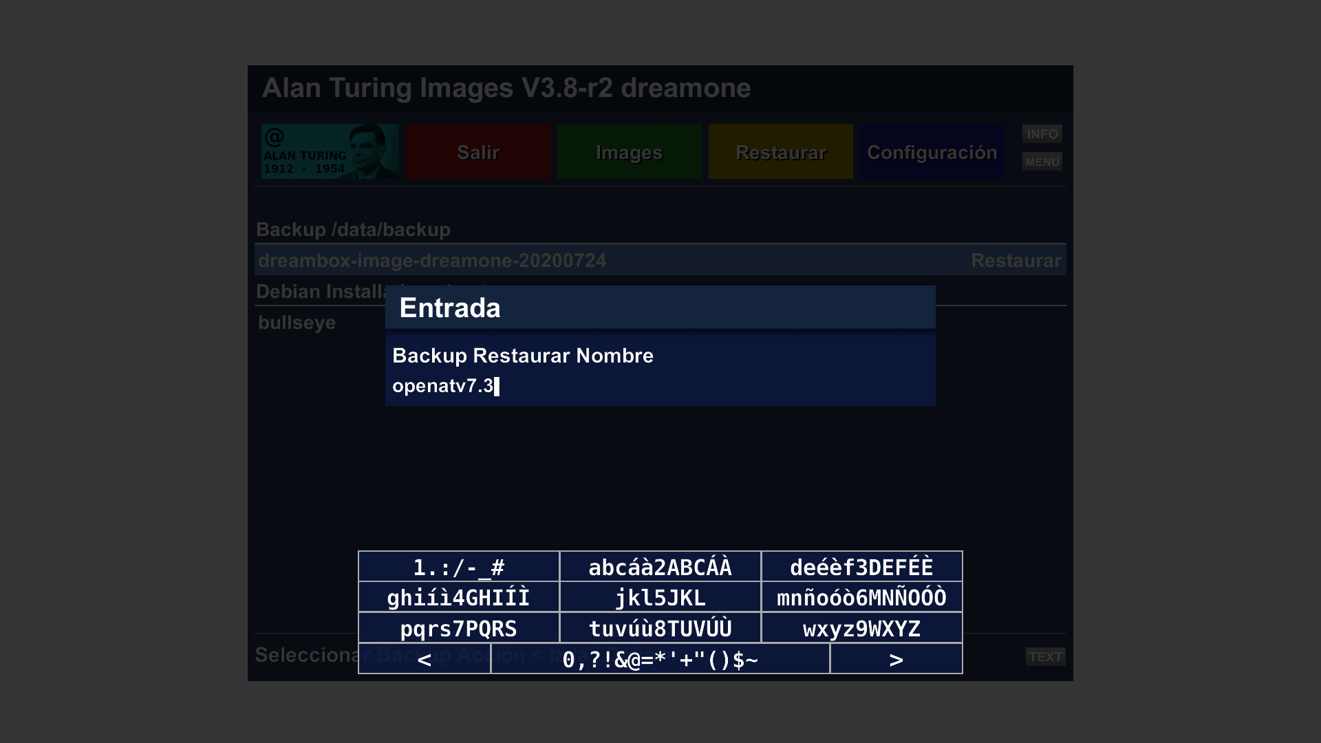Select the bullseye Debian entry
1321x743 pixels.
297,323
